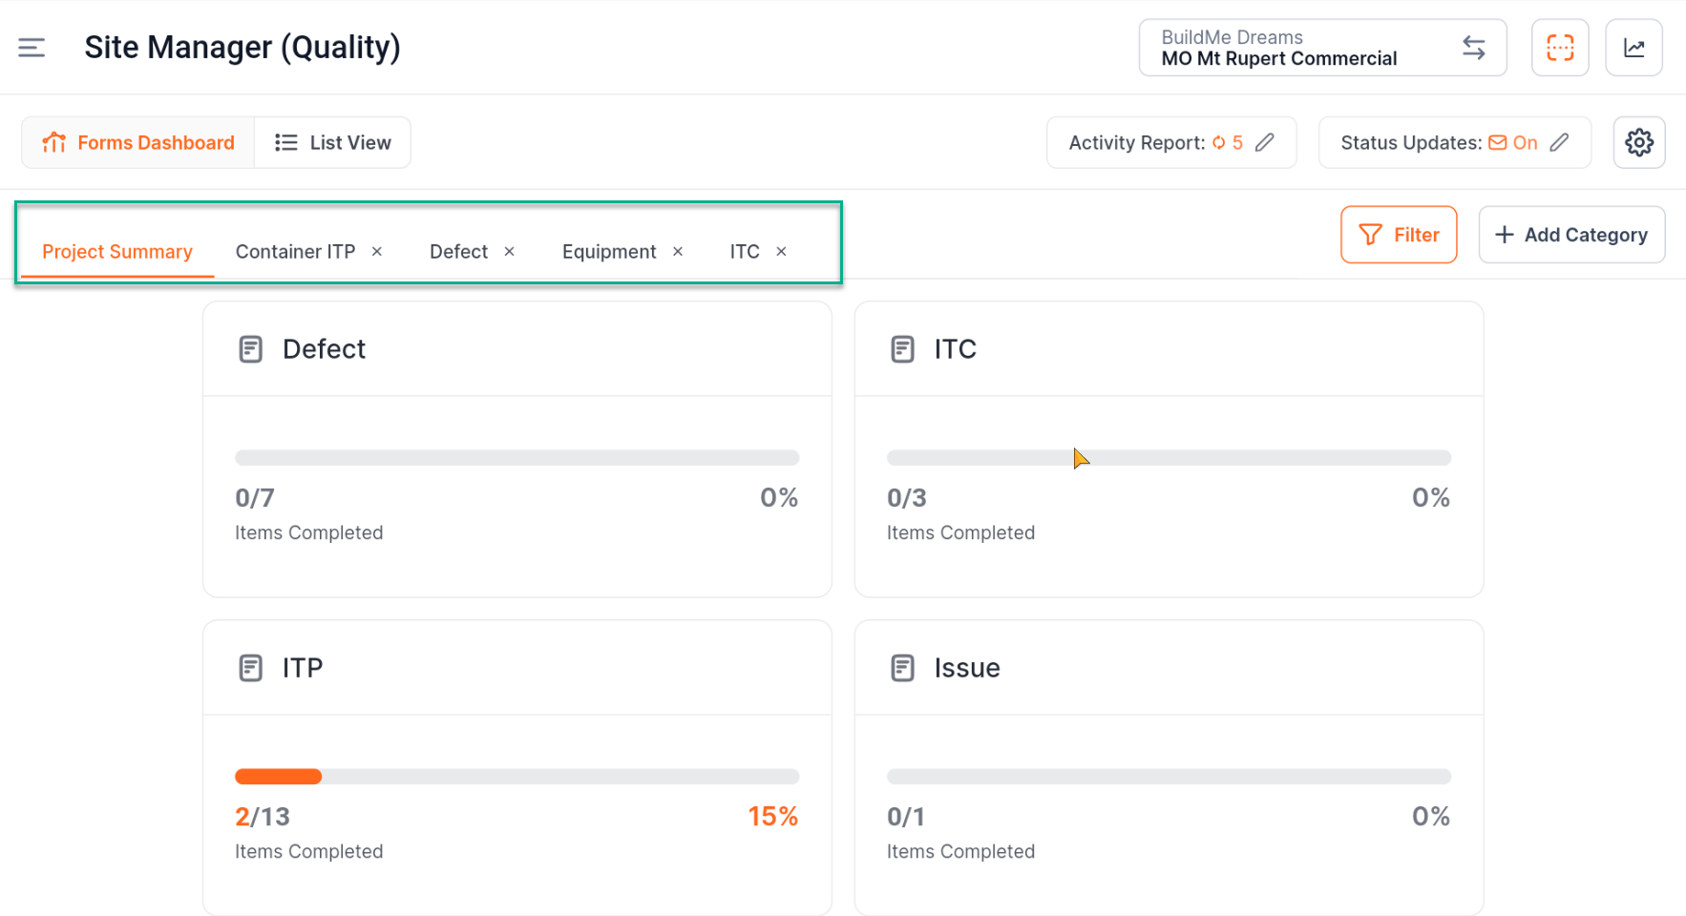
Task: Open the ITP card title
Action: (303, 668)
